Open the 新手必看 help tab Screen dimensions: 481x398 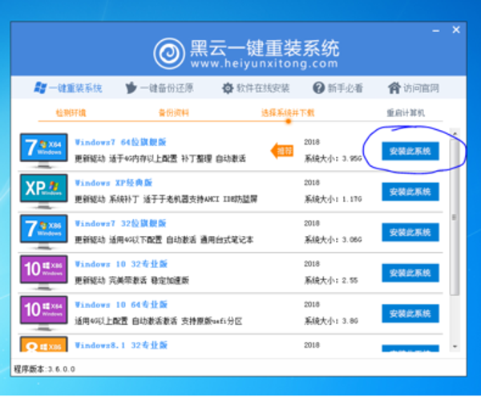coord(338,88)
